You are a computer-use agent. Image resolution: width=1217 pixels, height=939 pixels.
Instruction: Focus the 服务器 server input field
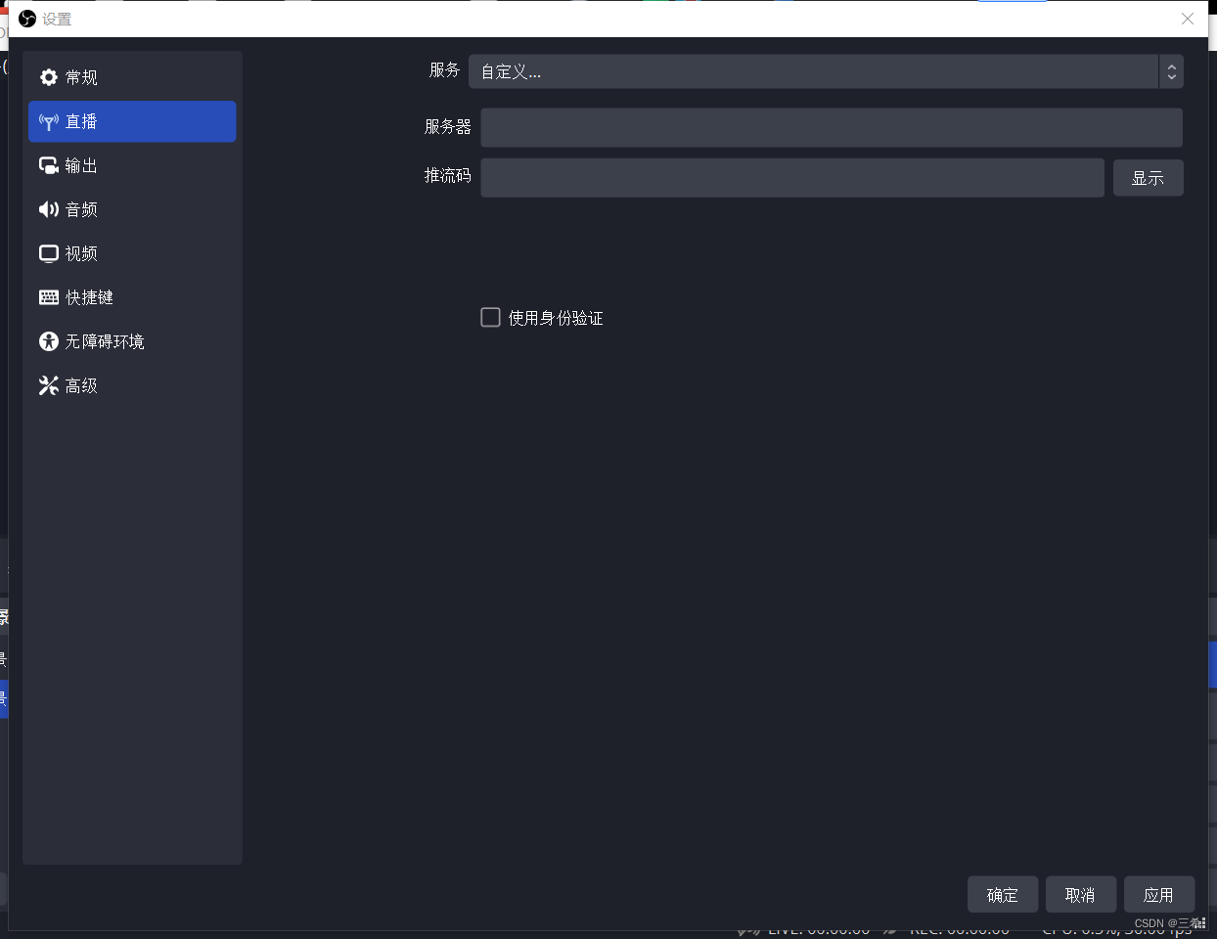832,127
